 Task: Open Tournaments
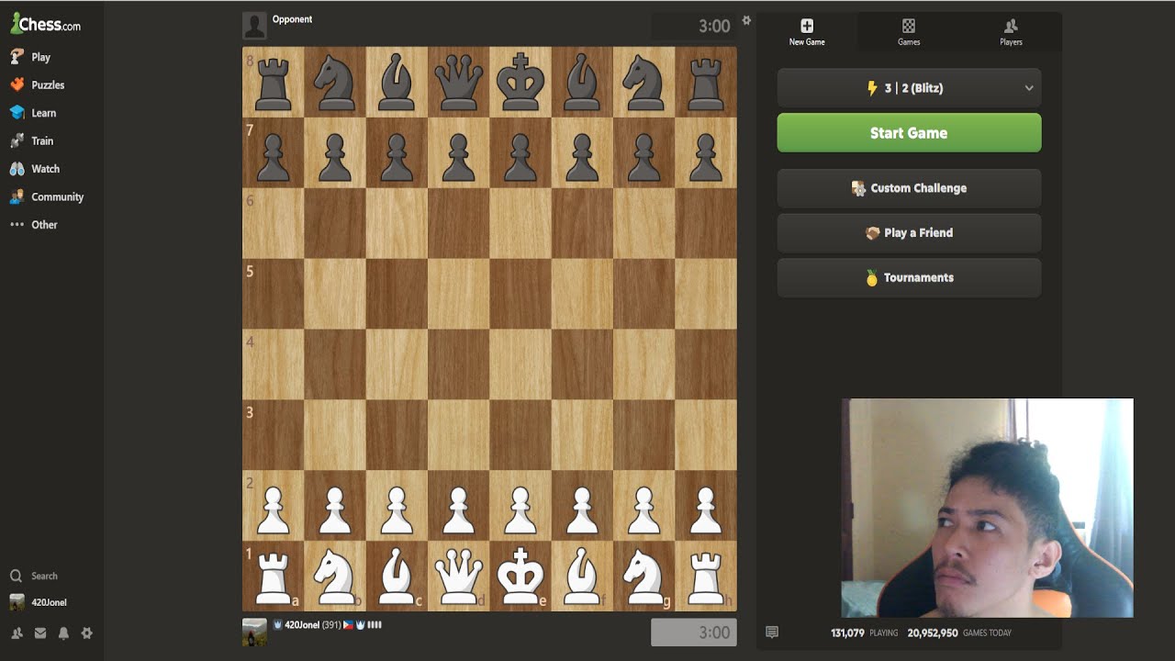coord(909,278)
